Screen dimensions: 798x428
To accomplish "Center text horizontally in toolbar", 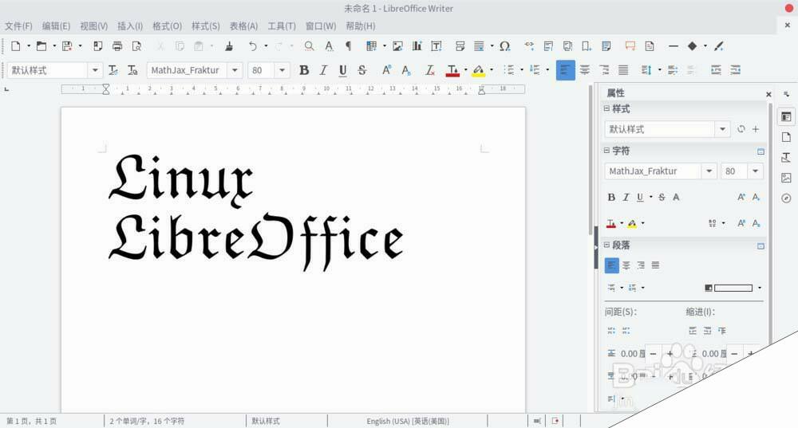I will click(585, 70).
